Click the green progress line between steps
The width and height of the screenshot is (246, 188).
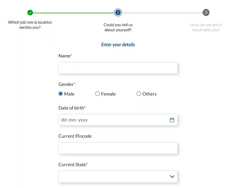73,13
